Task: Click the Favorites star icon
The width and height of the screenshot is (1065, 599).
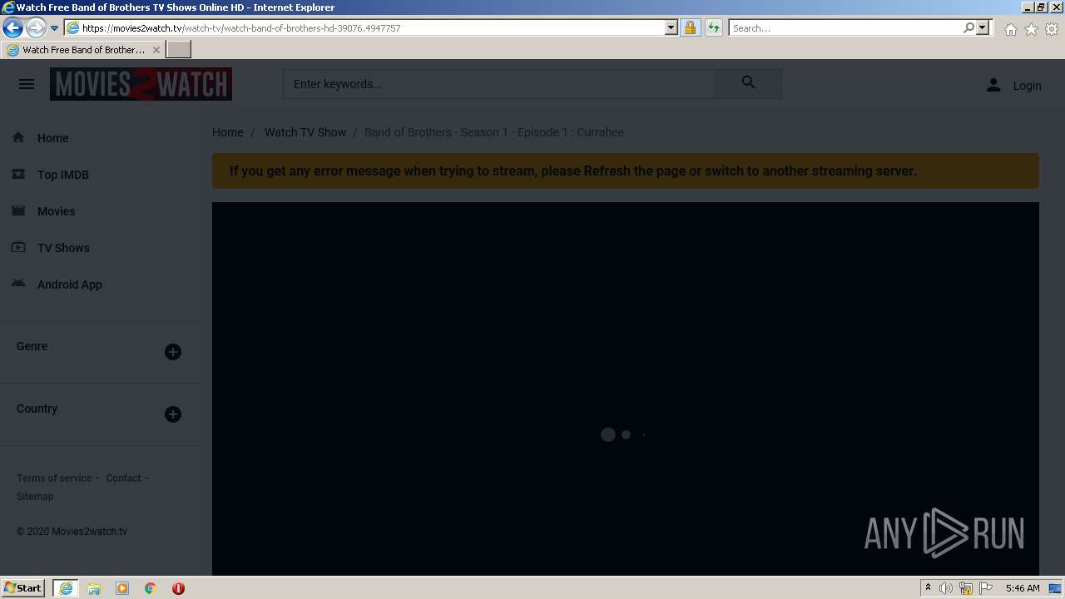Action: (x=1031, y=29)
